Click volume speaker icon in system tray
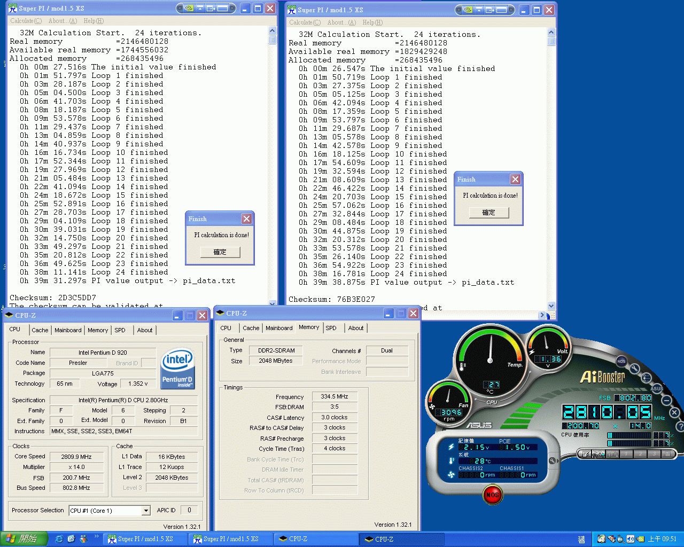Image resolution: width=684 pixels, height=547 pixels. point(631,538)
